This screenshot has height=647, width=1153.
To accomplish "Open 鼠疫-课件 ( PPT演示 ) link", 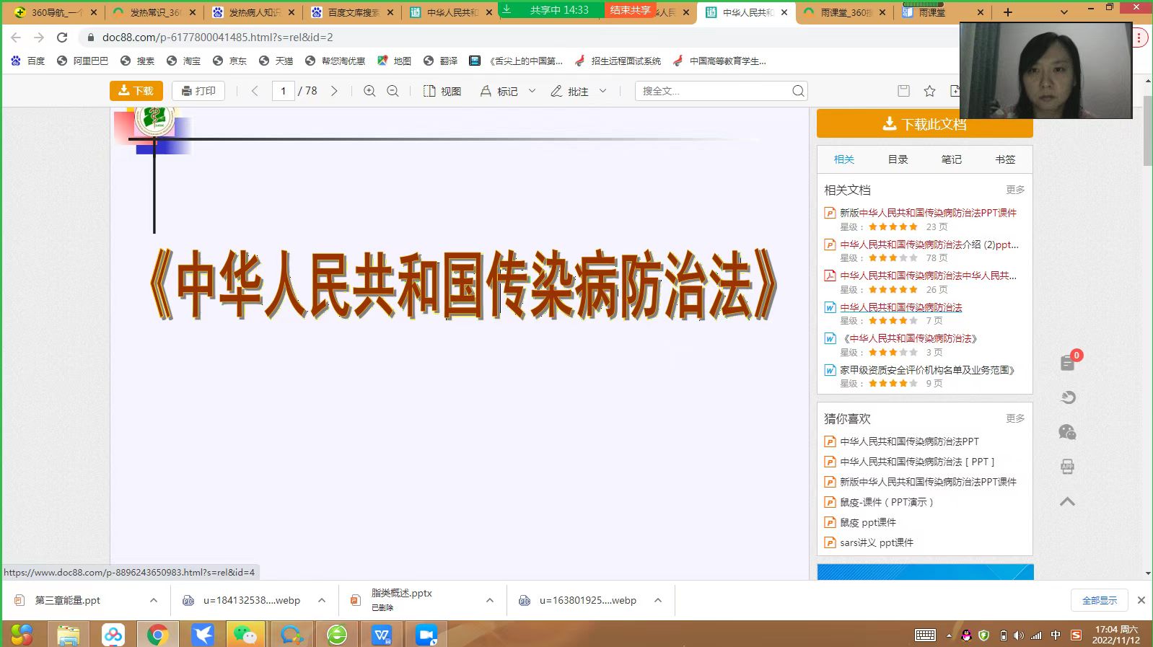I will tap(887, 502).
